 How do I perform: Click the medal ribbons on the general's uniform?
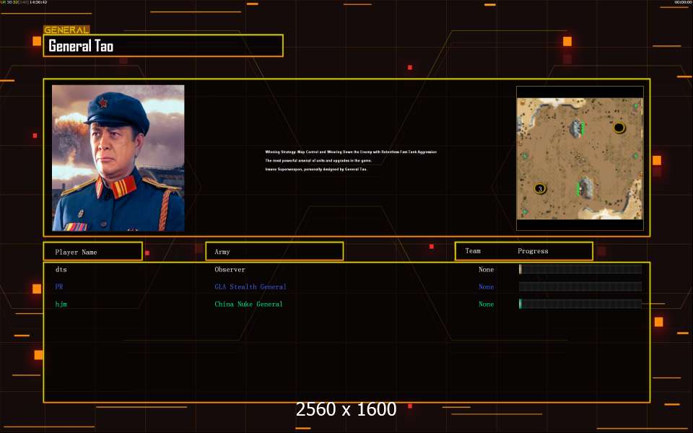pyautogui.click(x=76, y=226)
